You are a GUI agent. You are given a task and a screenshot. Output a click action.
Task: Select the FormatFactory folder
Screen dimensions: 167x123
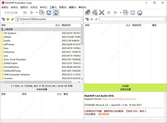(x=11, y=67)
